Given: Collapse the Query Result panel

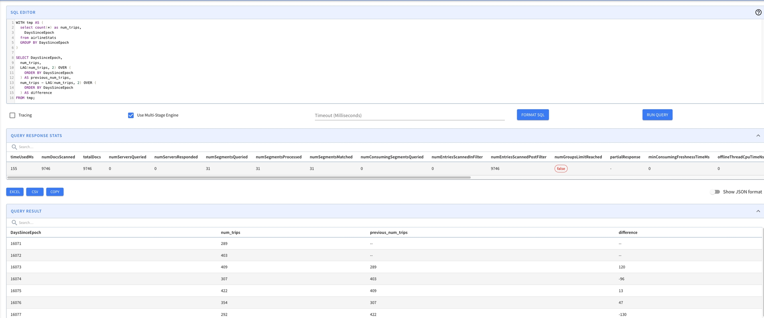Looking at the screenshot, I should pos(758,211).
